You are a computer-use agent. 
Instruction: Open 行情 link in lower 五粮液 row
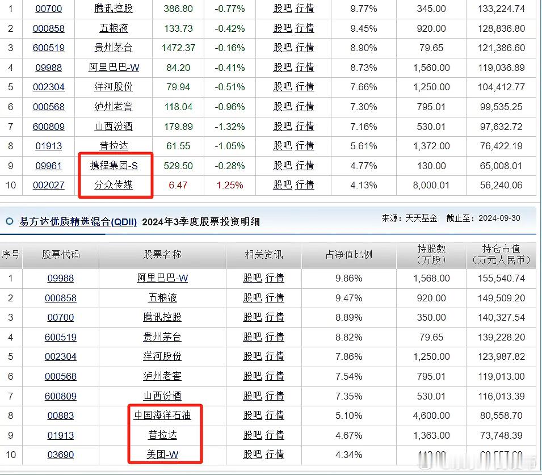[x=275, y=298]
